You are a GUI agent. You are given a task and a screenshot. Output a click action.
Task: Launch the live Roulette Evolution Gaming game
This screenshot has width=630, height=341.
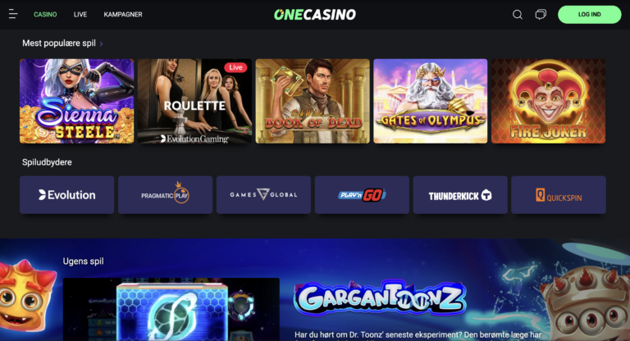(195, 101)
